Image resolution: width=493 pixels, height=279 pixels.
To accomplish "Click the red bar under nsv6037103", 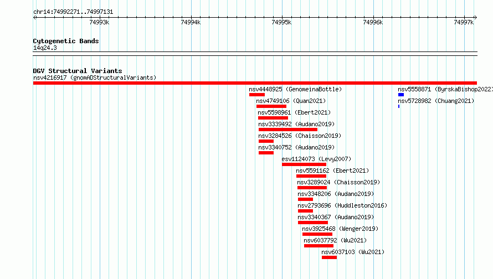I will pos(329,257).
